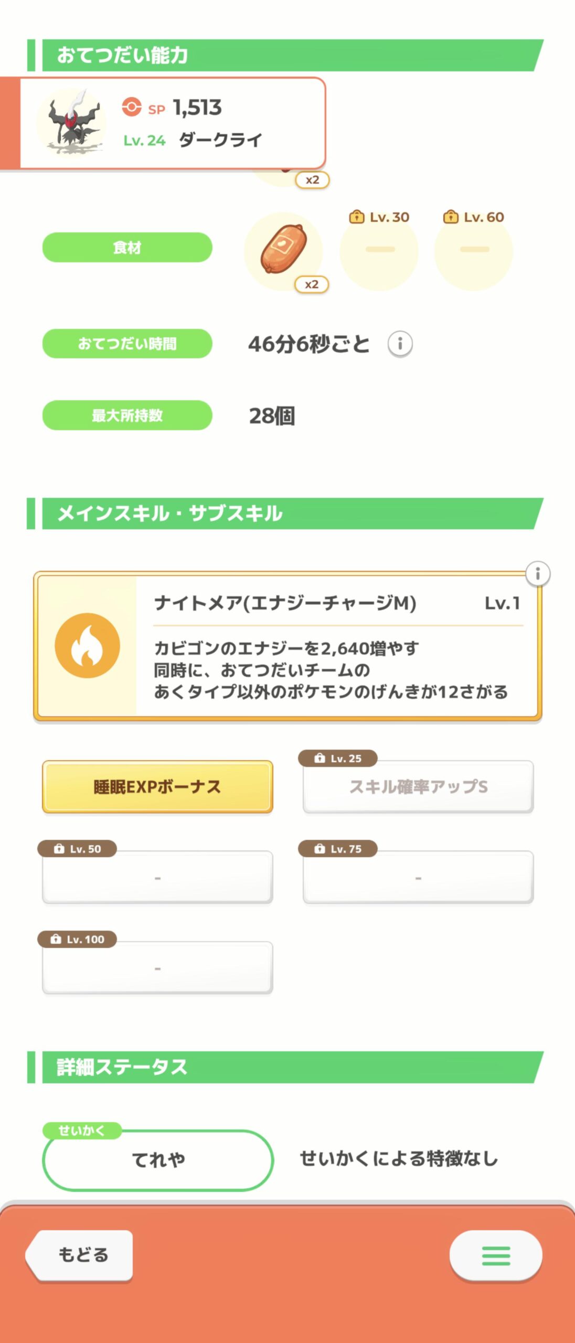Tap the flame main skill icon
The height and width of the screenshot is (1343, 575).
88,645
